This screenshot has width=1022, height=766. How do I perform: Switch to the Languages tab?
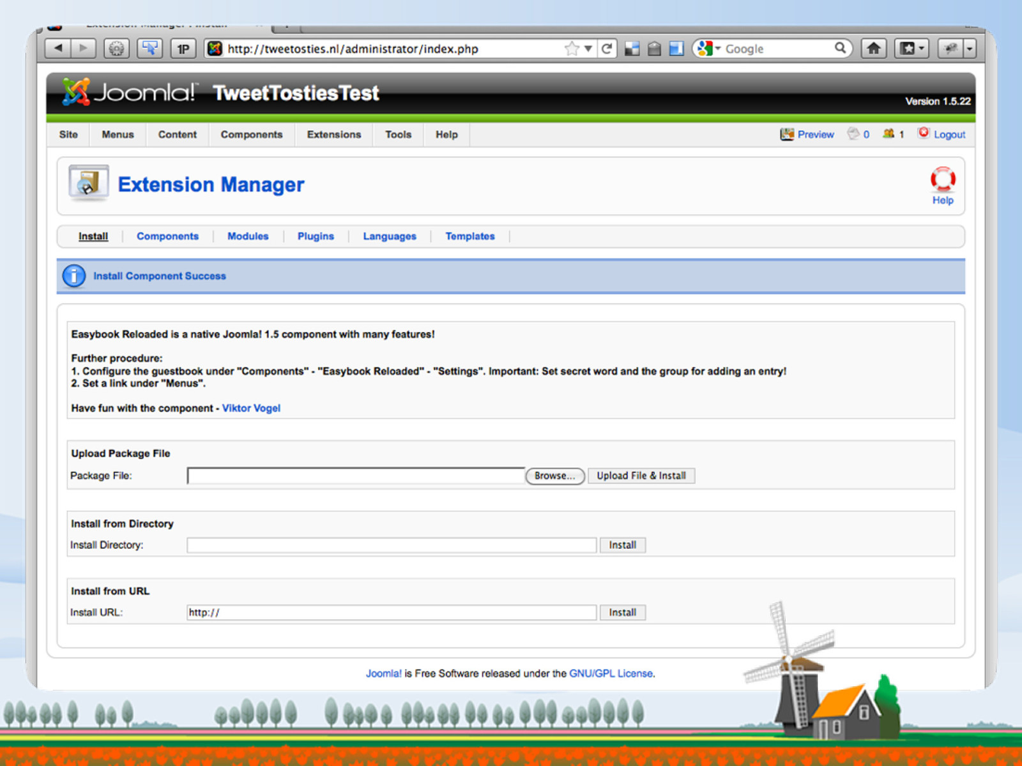(390, 236)
